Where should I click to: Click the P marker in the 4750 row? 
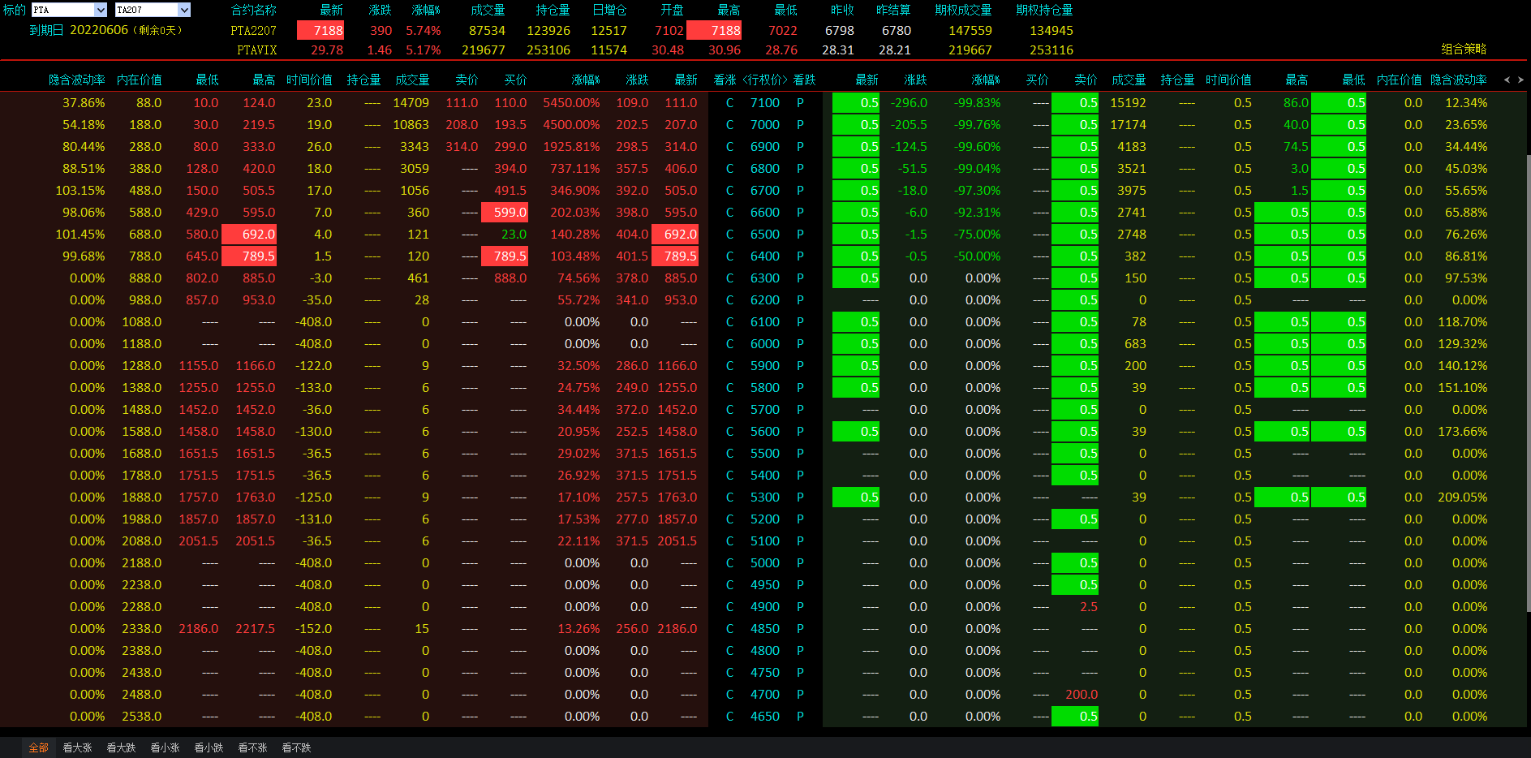[800, 673]
